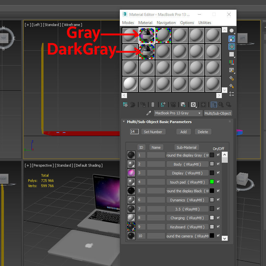Viewport: 266px width, 266px height.
Task: Open the [Left] viewport view menu
Action: click(x=37, y=25)
